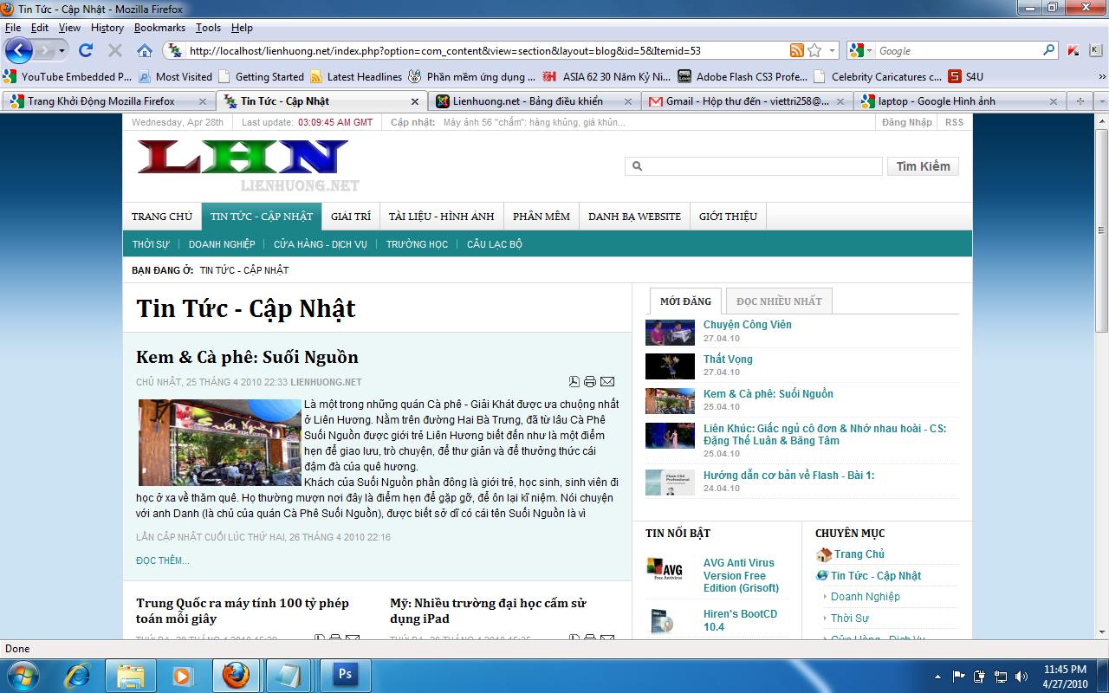The image size is (1109, 693).
Task: Go back with the Firefox back arrow
Action: pyautogui.click(x=19, y=50)
